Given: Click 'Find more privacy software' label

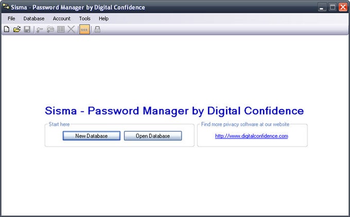Looking at the screenshot, I should click(245, 124).
